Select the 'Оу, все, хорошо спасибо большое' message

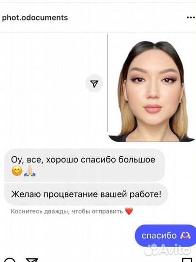(x=84, y=165)
